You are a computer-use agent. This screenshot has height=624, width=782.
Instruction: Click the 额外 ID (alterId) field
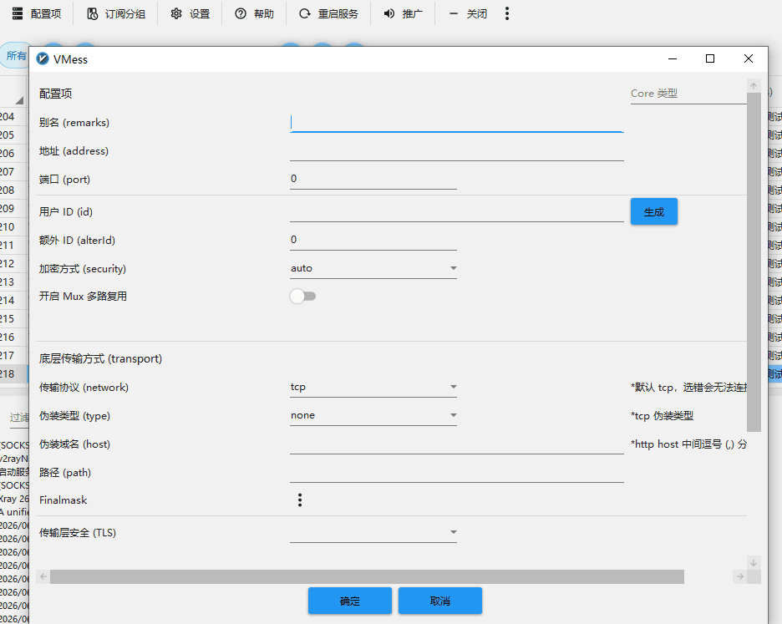(x=373, y=240)
